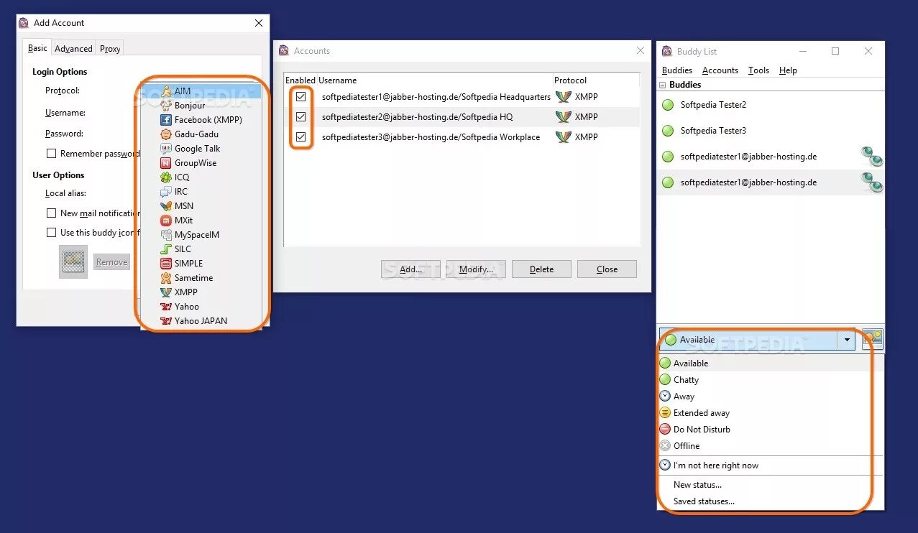The width and height of the screenshot is (918, 533).
Task: Toggle enabled checkbox for softpediatester2 account
Action: pos(300,116)
